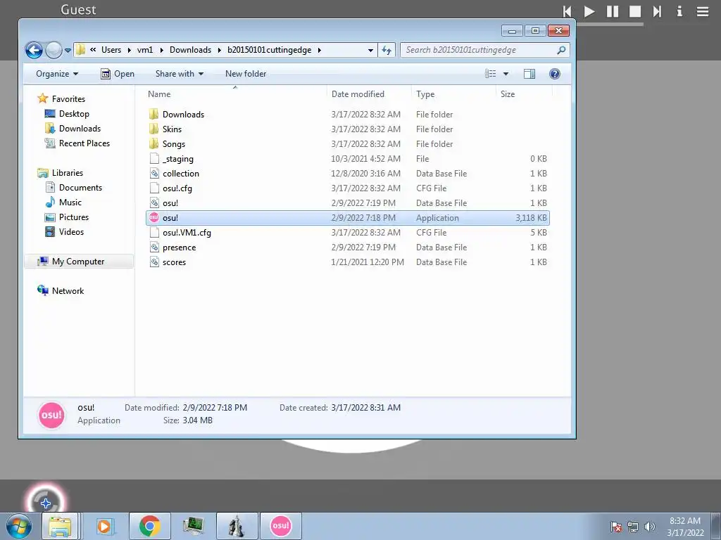The height and width of the screenshot is (540, 721).
Task: Select the osu! Application file
Action: click(348, 218)
